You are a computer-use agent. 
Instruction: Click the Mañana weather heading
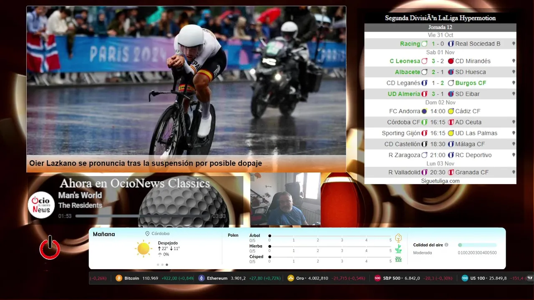point(104,234)
